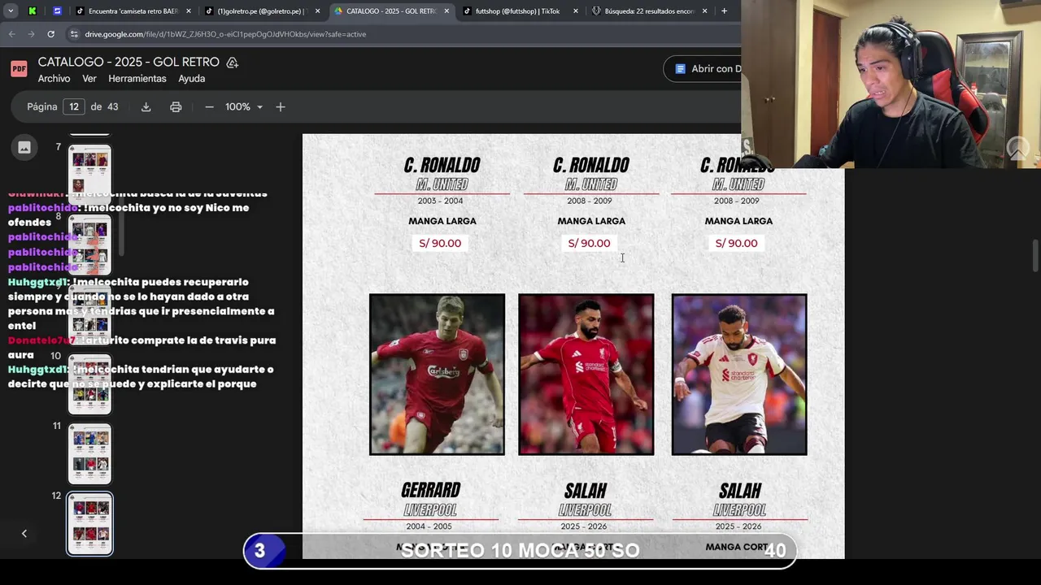
Task: Close the golretro.pe tab
Action: pyautogui.click(x=317, y=11)
